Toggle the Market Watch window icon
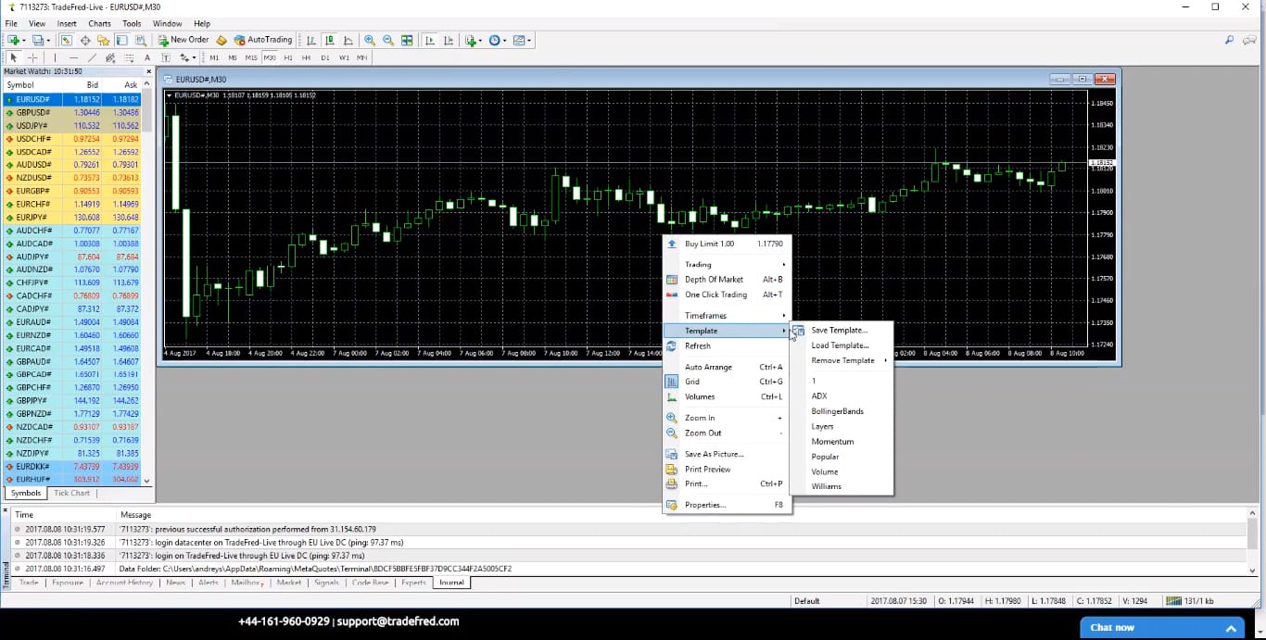 point(67,40)
